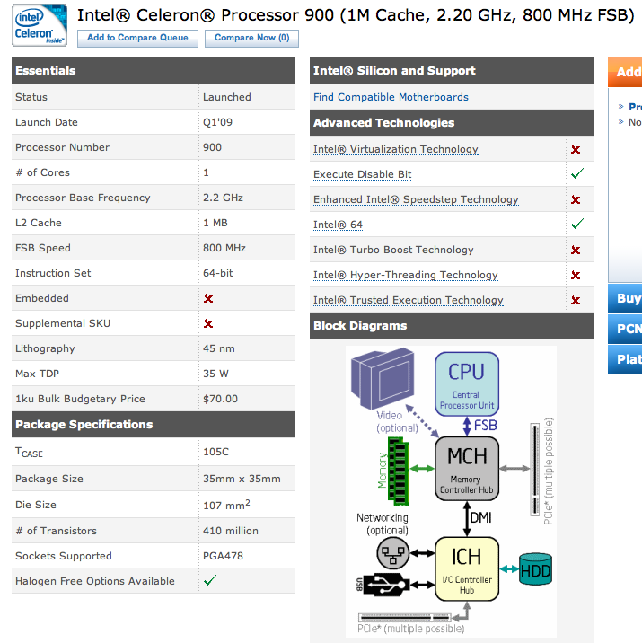Viewport: 642px width, 643px height.
Task: Click the DMI label in diagram
Action: (x=480, y=518)
